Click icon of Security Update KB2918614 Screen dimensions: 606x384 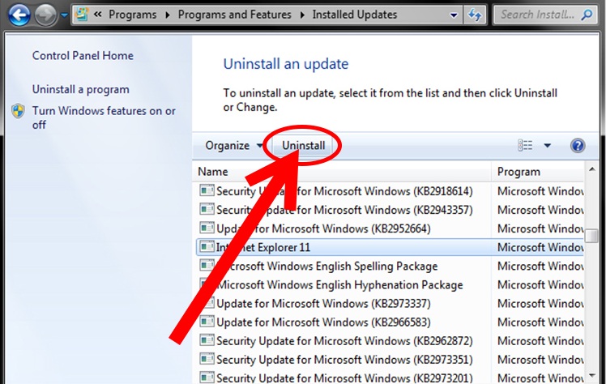pos(207,190)
